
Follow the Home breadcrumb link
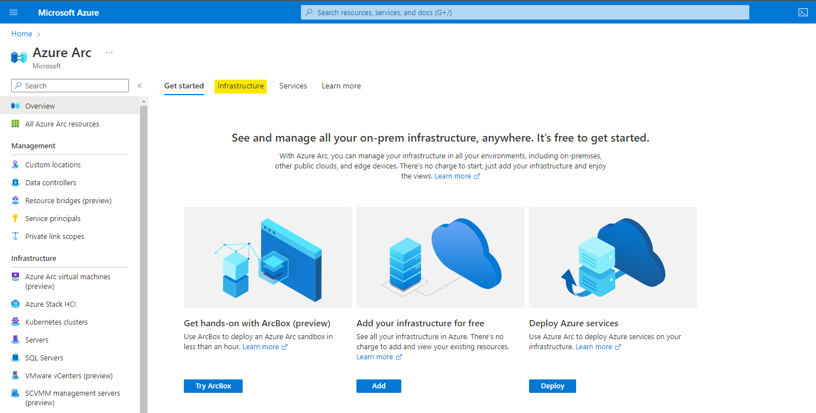(22, 34)
